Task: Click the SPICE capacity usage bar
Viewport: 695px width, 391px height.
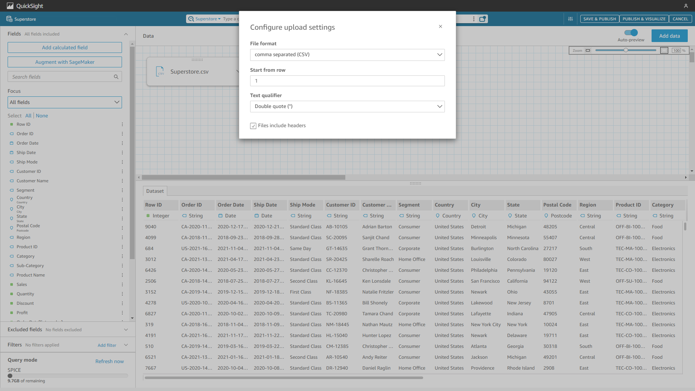Action: pos(68,376)
